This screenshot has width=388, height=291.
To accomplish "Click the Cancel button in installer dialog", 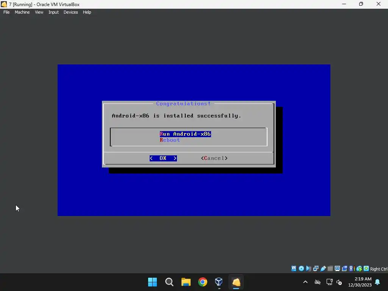I will click(x=214, y=158).
